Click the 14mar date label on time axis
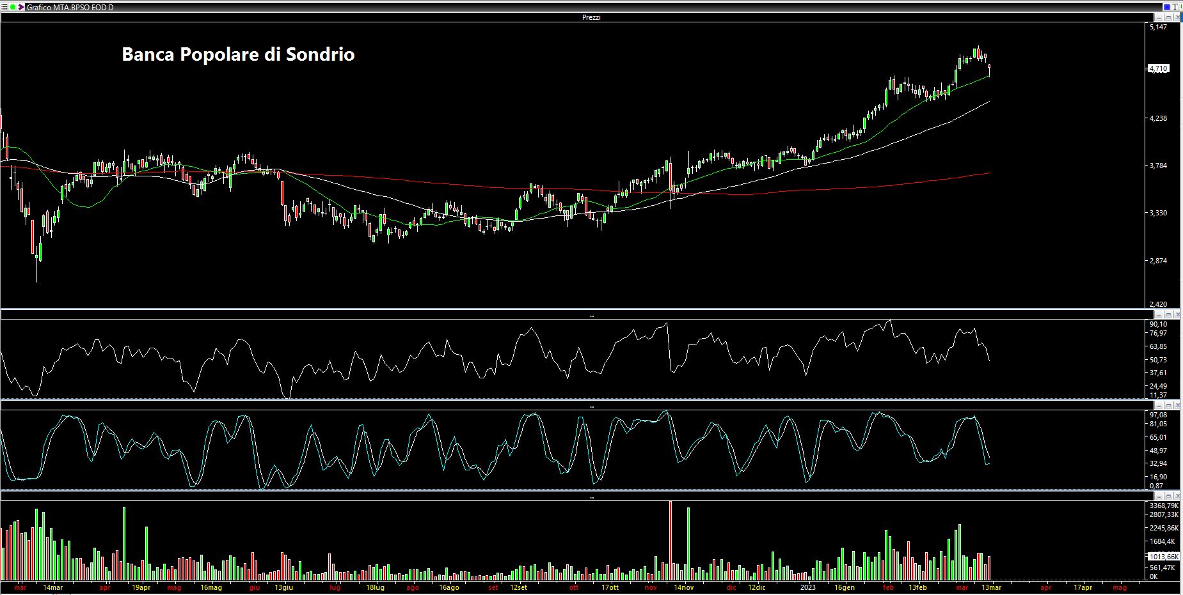 coord(53,587)
